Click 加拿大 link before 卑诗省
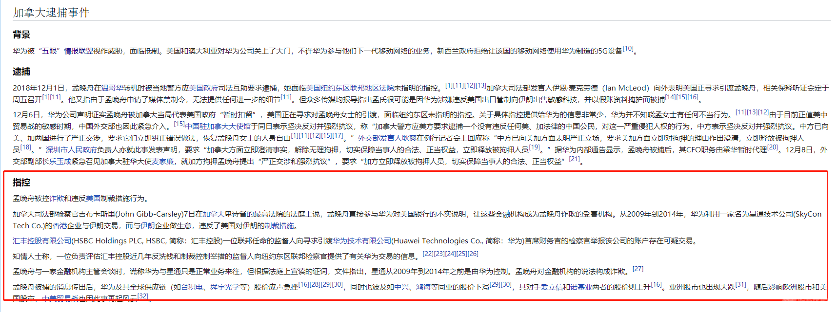Viewport: 837px width, 312px height. point(213,214)
